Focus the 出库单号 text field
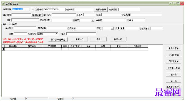 pyautogui.click(x=55, y=9)
